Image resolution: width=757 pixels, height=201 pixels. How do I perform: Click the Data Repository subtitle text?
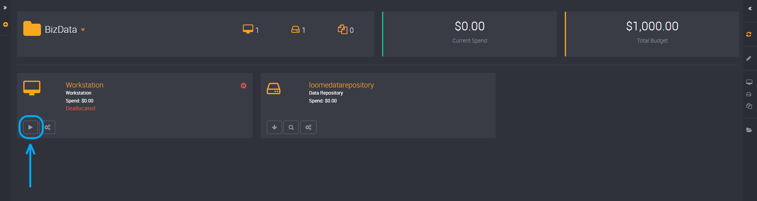(326, 93)
